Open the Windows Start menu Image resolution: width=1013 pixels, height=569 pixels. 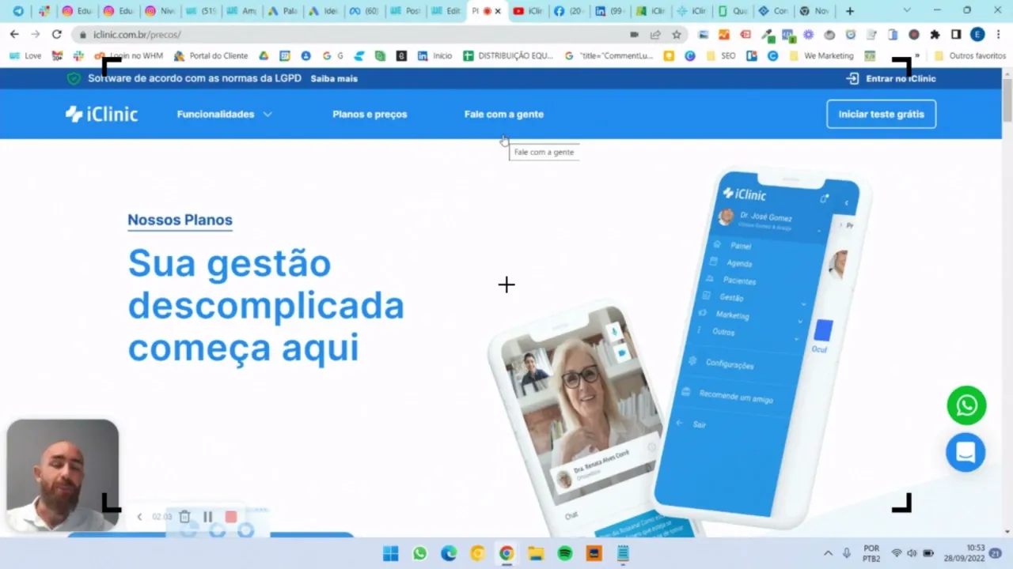(x=391, y=553)
